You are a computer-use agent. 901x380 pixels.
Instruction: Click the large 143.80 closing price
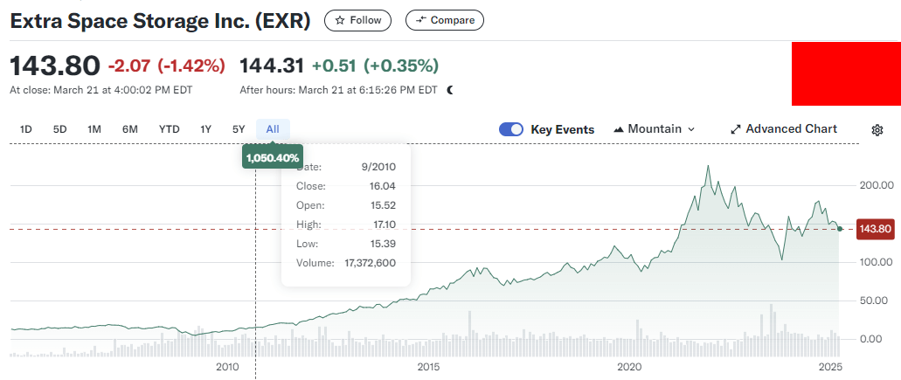click(x=55, y=66)
